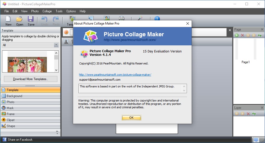Close the info bar above canvas
Image resolution: width=265 pixels, height=143 pixels.
pos(230,30)
